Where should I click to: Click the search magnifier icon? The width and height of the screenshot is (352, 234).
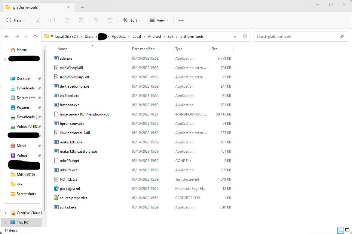tap(342, 37)
